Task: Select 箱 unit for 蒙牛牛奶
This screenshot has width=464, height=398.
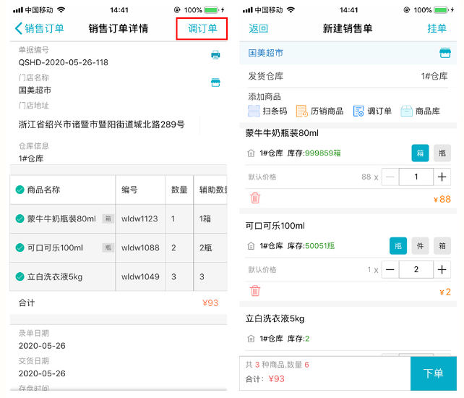Action: pyautogui.click(x=420, y=153)
